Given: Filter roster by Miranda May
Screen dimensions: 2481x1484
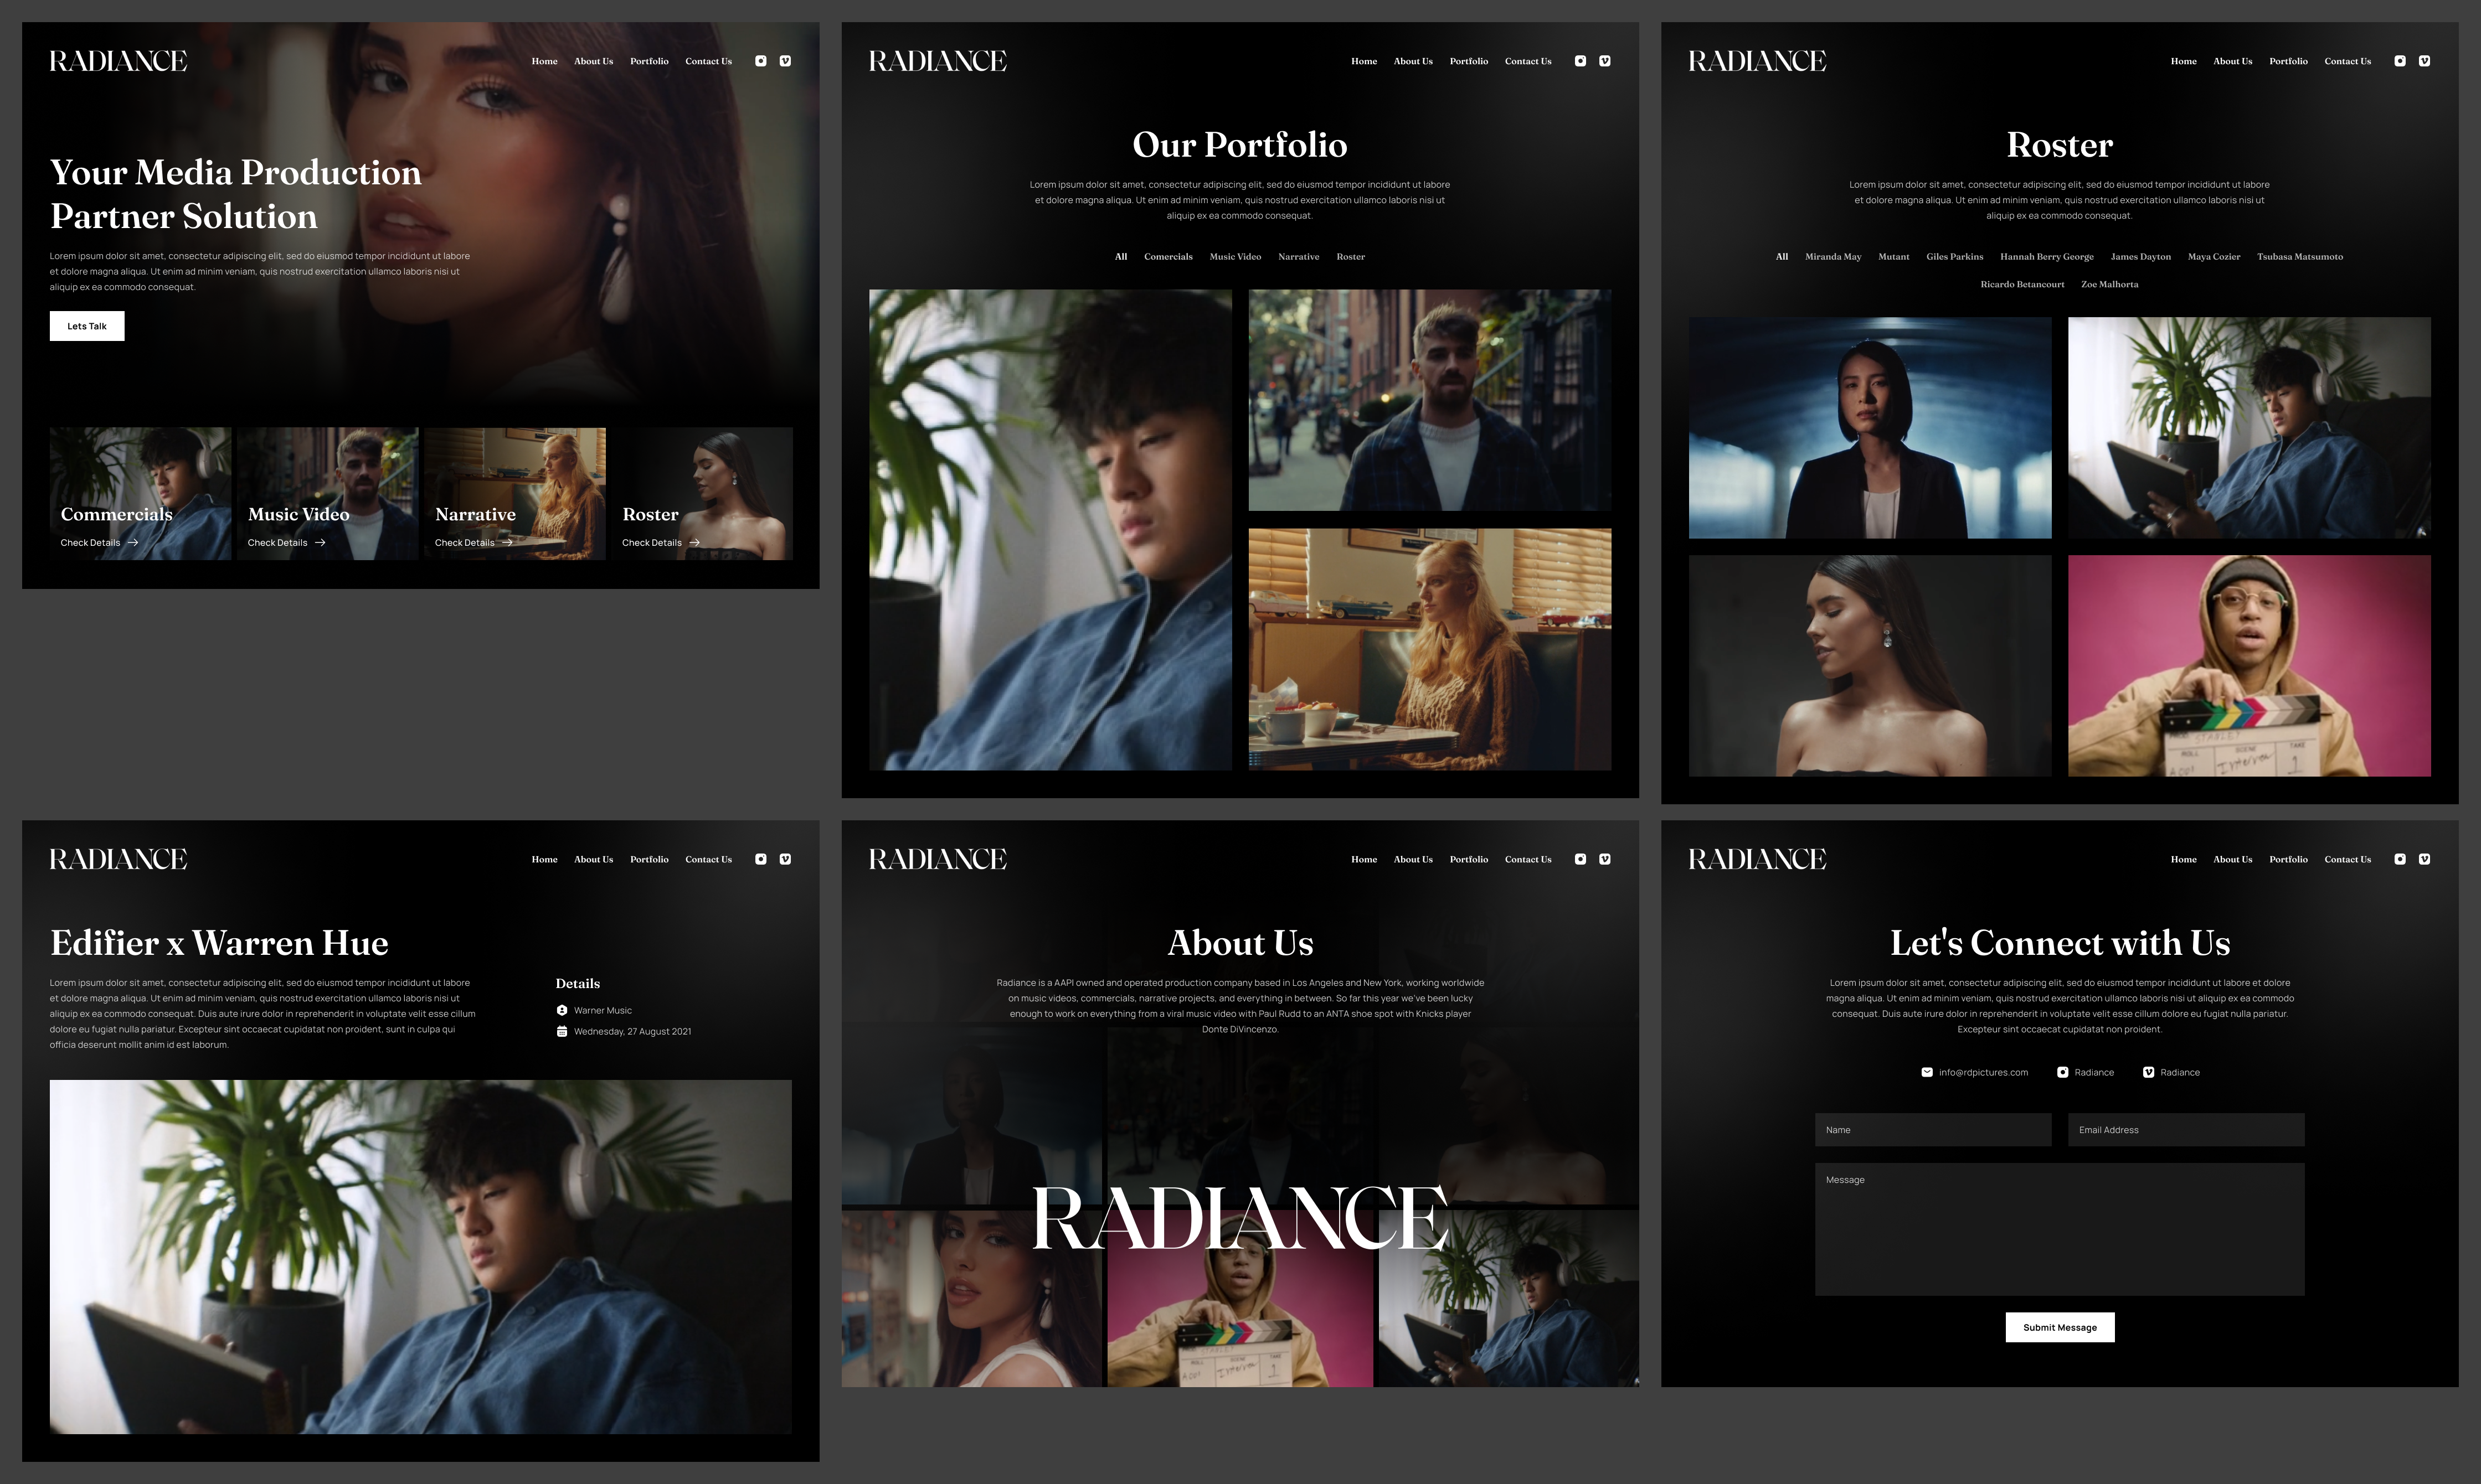Looking at the screenshot, I should click(x=1833, y=256).
